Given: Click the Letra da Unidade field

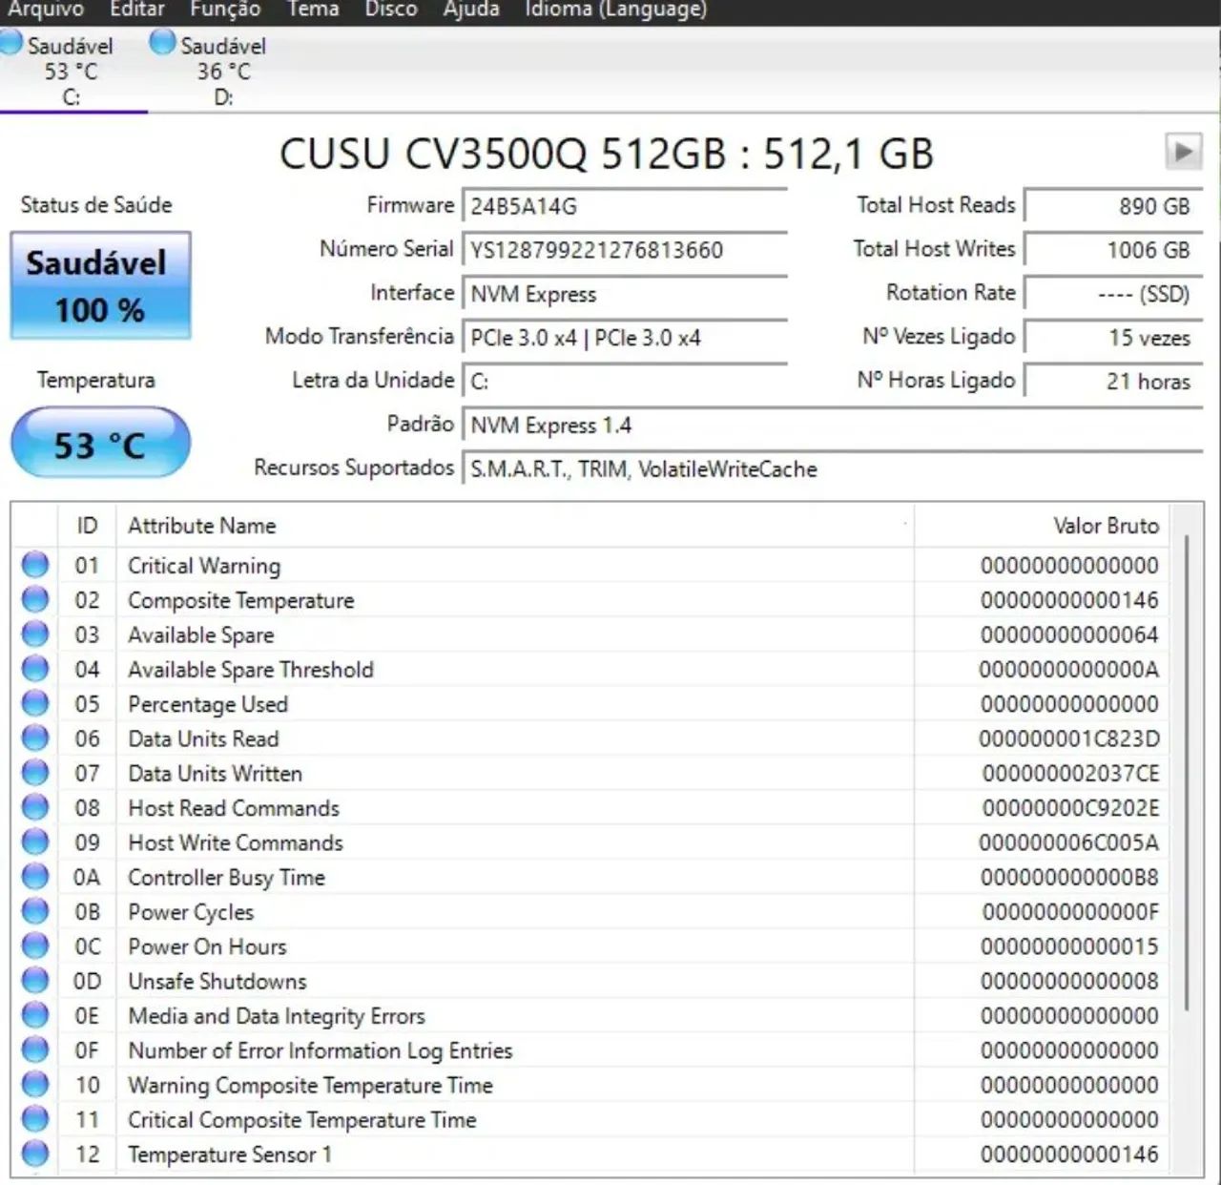Looking at the screenshot, I should click(625, 382).
